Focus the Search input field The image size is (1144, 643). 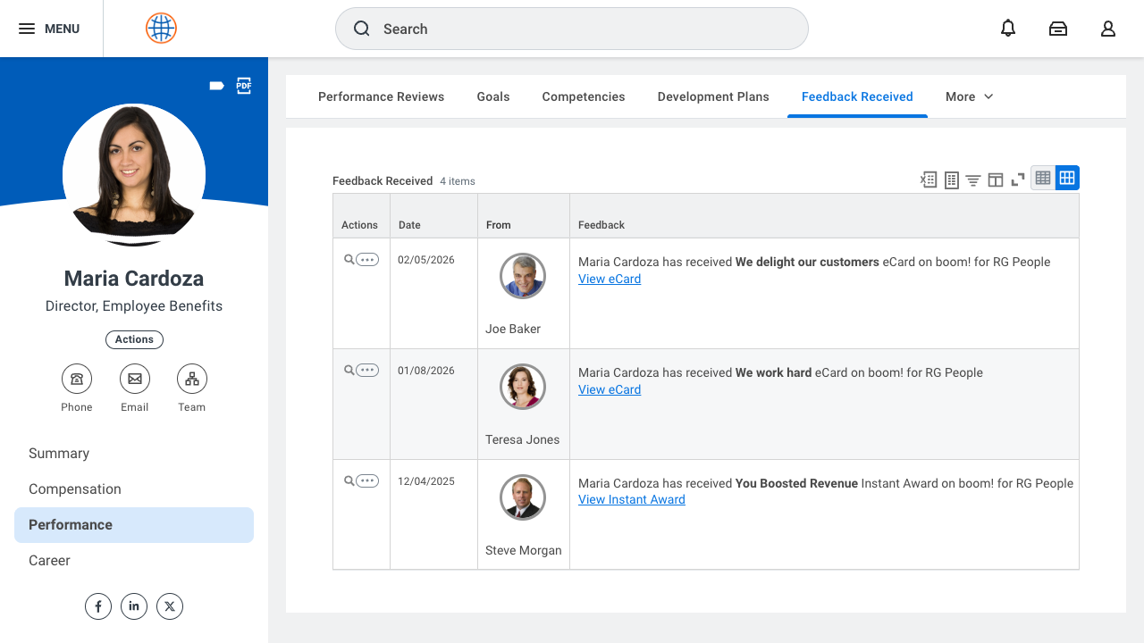[572, 29]
